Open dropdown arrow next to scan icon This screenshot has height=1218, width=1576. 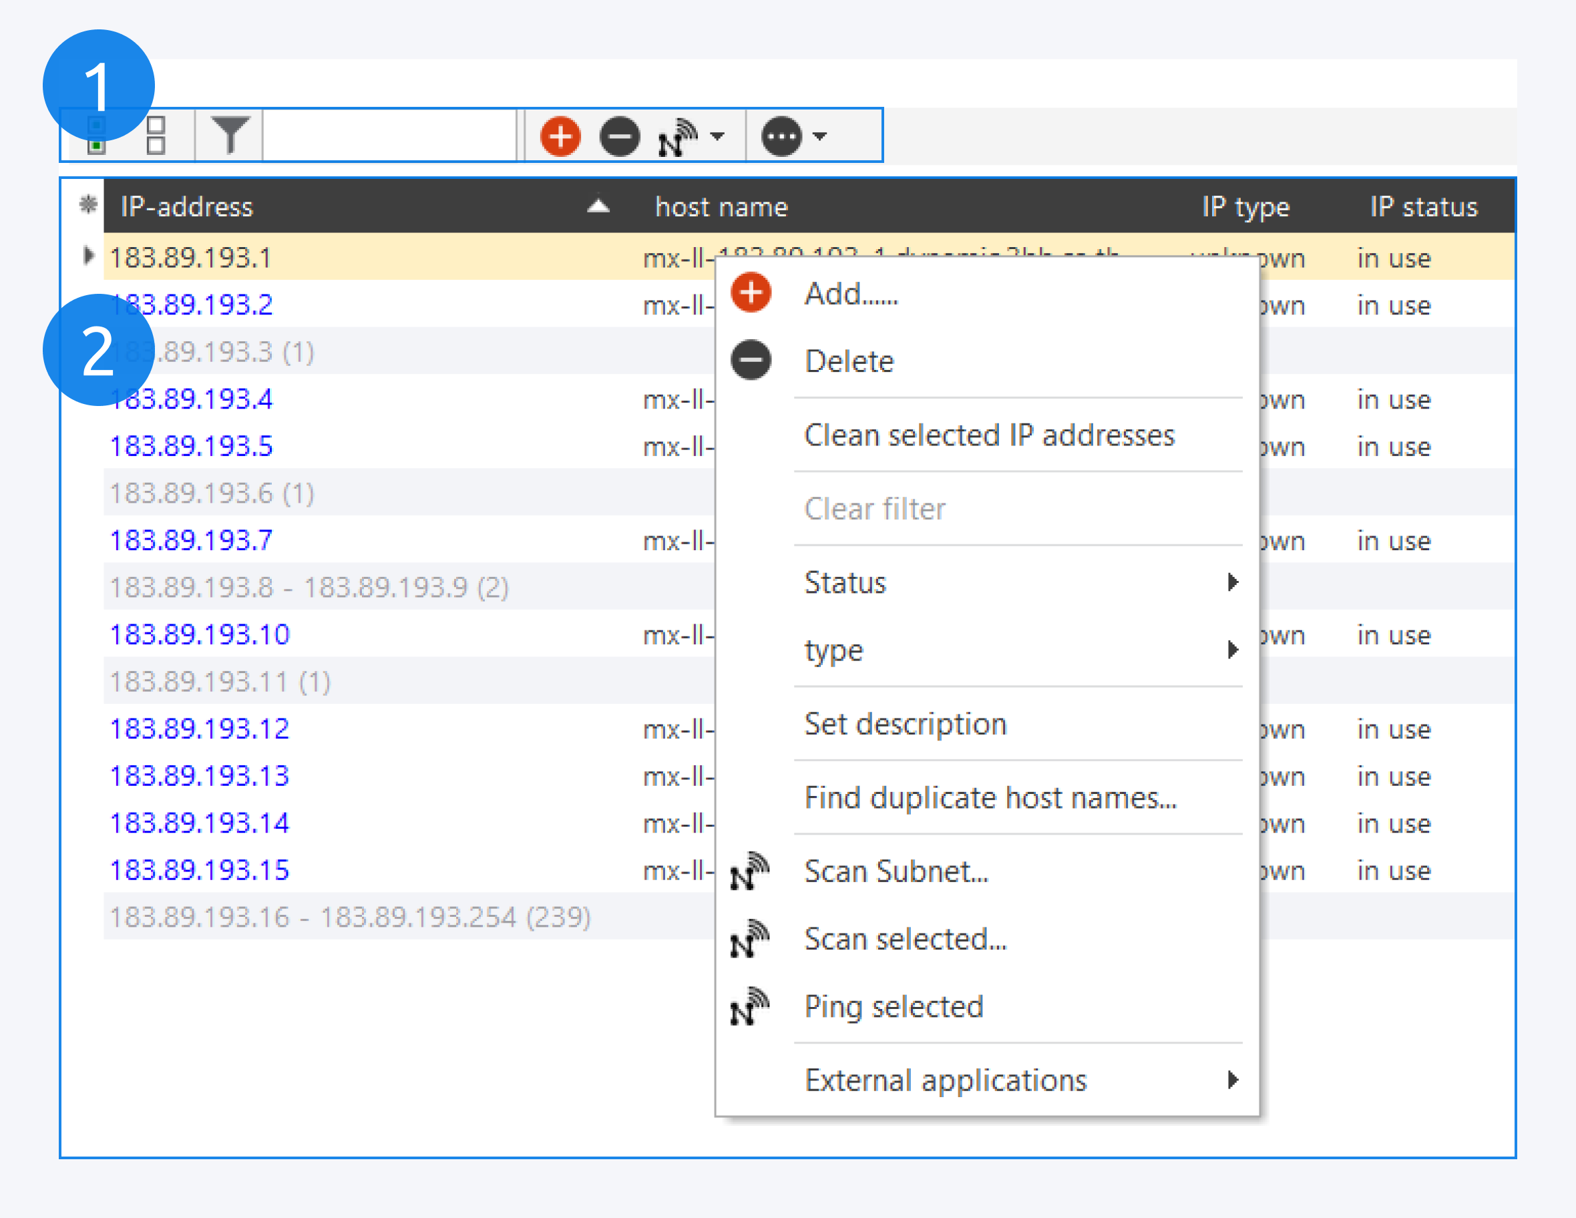coord(717,136)
